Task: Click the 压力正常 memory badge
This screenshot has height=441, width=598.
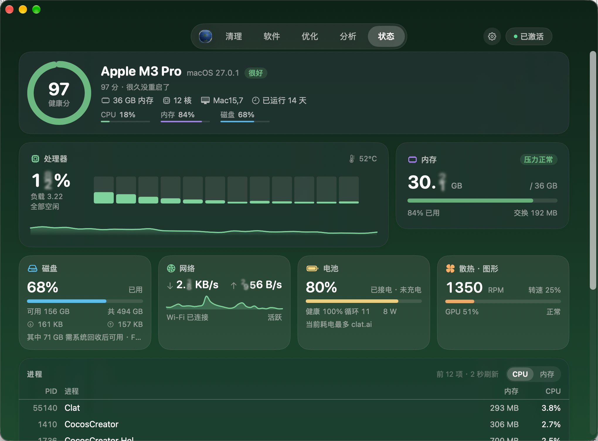Action: [x=538, y=160]
